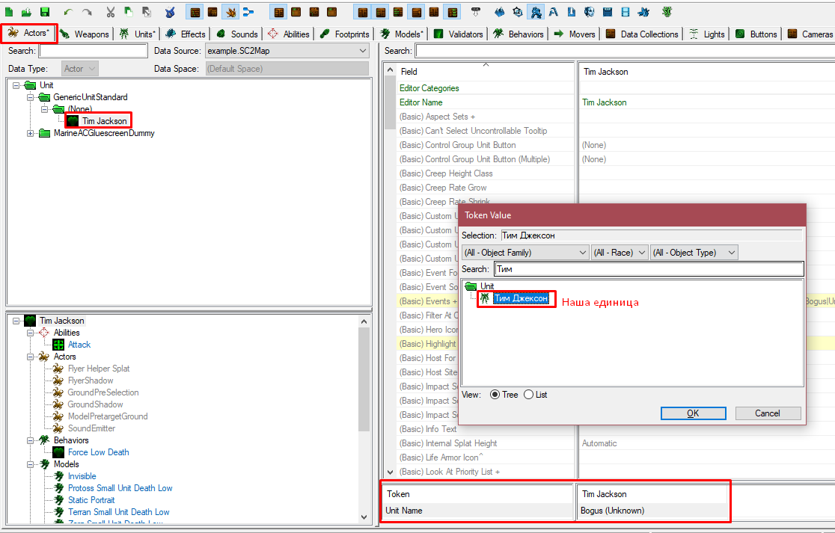The width and height of the screenshot is (835, 533).
Task: Switch to the Validators tab
Action: coord(459,34)
